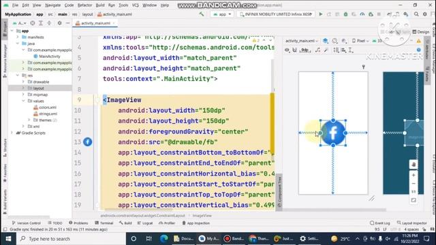Open the Tools menu
436x245 pixels.
coord(123,5)
